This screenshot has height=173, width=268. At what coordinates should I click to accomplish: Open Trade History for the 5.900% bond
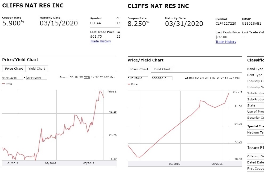(101, 41)
